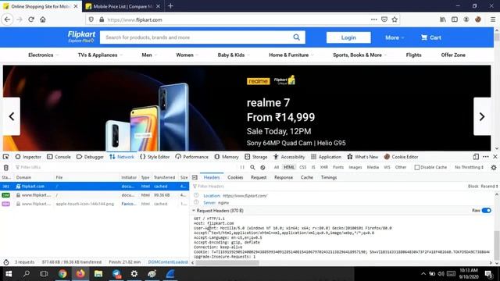Viewport: 500px width, 281px height.
Task: Expand Electronics category menu
Action: [x=43, y=55]
